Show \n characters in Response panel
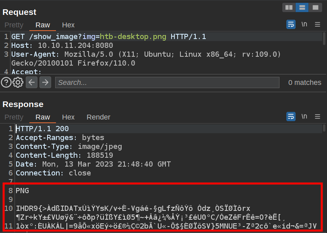This screenshot has height=233, width=327. pos(304,117)
